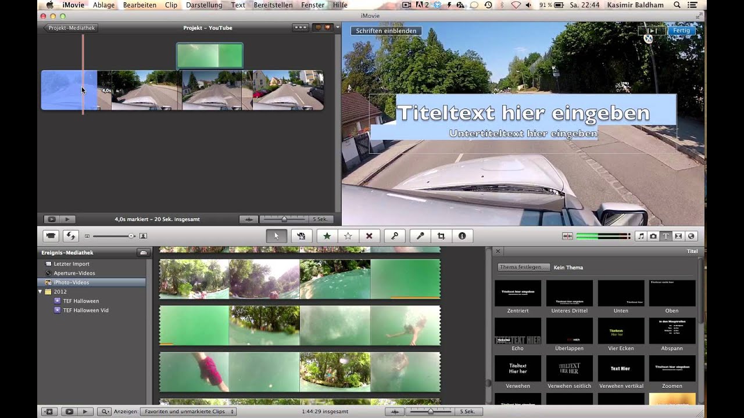Screen dimensions: 744x418
Task: Select Aperture-Videos in event library
Action: pyautogui.click(x=74, y=273)
